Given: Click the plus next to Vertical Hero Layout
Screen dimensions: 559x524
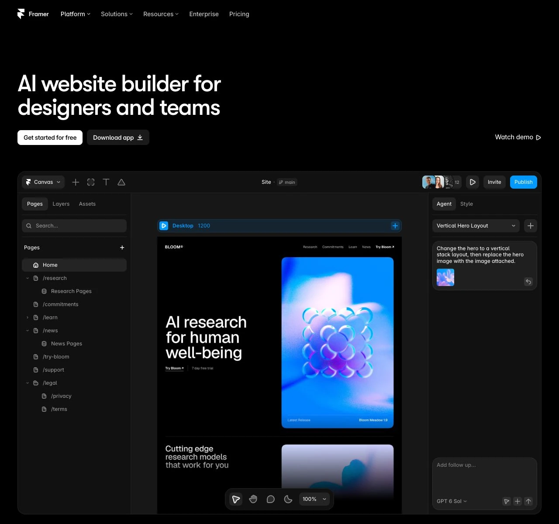Looking at the screenshot, I should coord(531,226).
